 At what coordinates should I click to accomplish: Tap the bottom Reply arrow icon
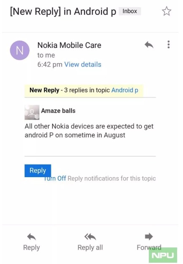click(31, 237)
